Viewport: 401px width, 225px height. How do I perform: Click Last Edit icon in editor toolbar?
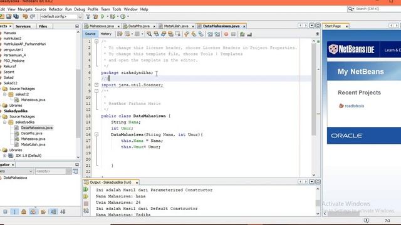(120, 34)
